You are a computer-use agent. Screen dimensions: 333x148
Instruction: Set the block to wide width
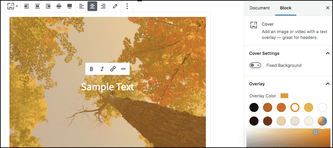59,6
